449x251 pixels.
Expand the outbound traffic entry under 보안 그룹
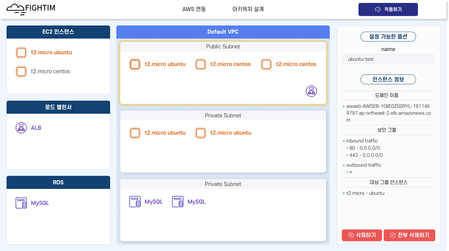[343, 165]
